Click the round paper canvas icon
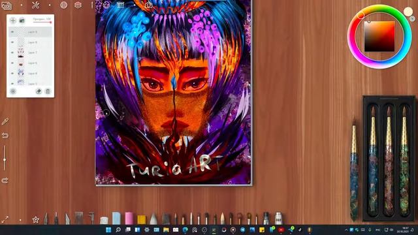 (64, 5)
